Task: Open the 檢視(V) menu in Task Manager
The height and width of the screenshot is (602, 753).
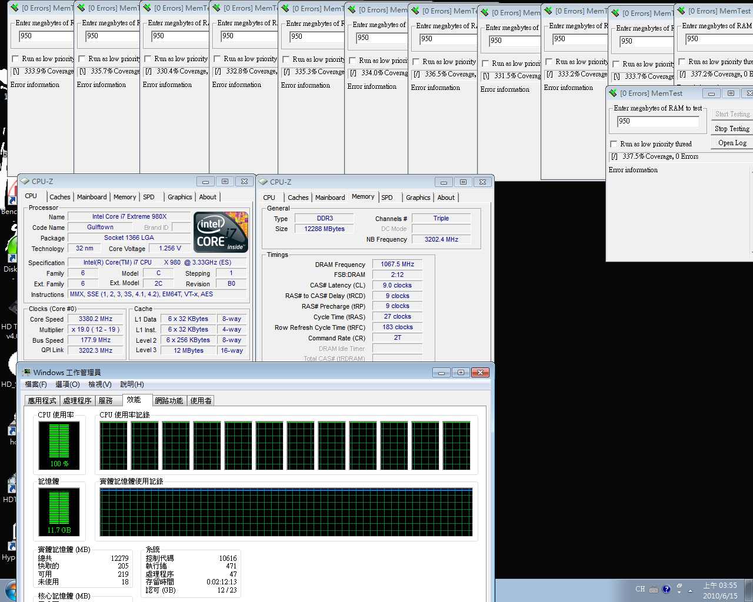Action: coord(100,384)
